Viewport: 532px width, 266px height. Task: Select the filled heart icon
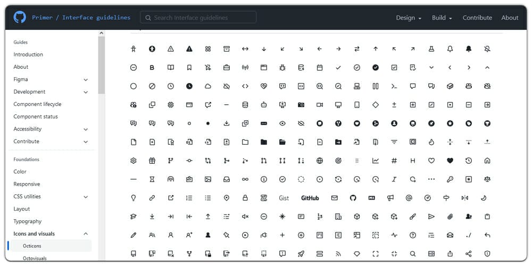[450, 161]
